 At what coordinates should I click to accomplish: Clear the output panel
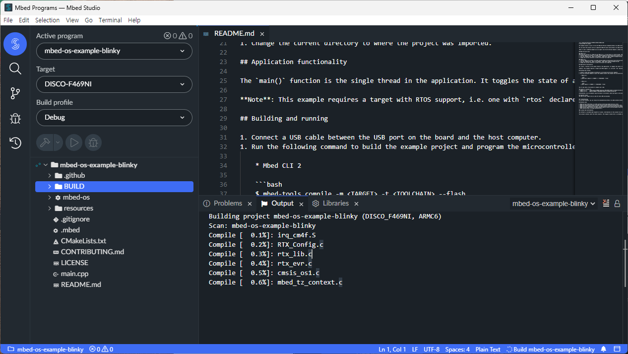tap(606, 203)
